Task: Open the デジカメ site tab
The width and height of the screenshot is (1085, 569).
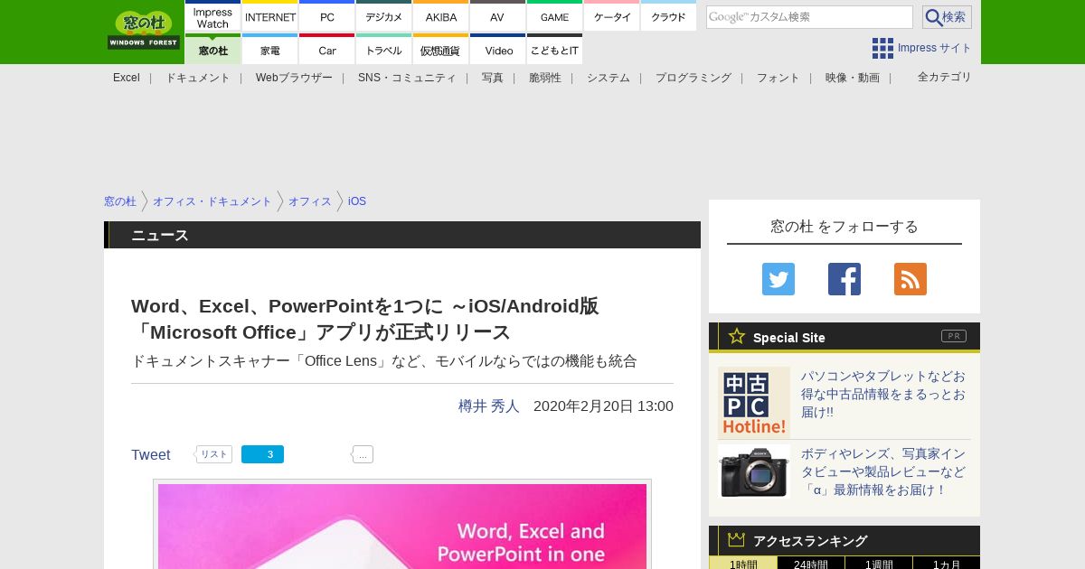Action: 384,17
